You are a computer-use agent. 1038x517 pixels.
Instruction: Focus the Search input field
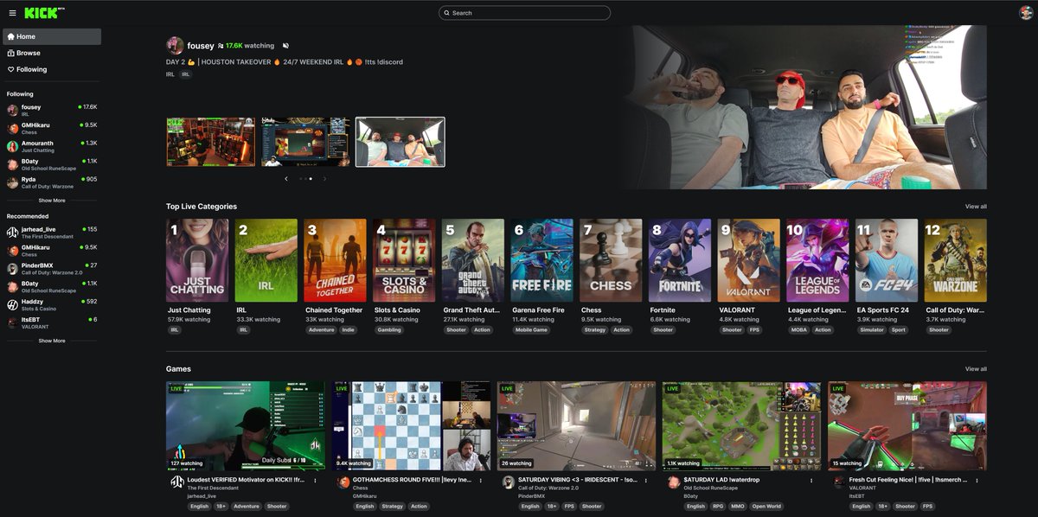(524, 13)
